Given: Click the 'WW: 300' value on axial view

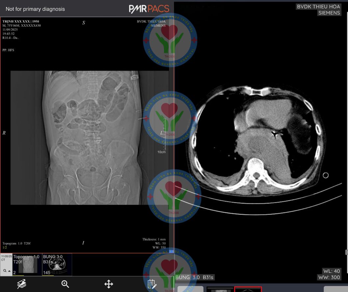Looking at the screenshot, I should point(329,277).
